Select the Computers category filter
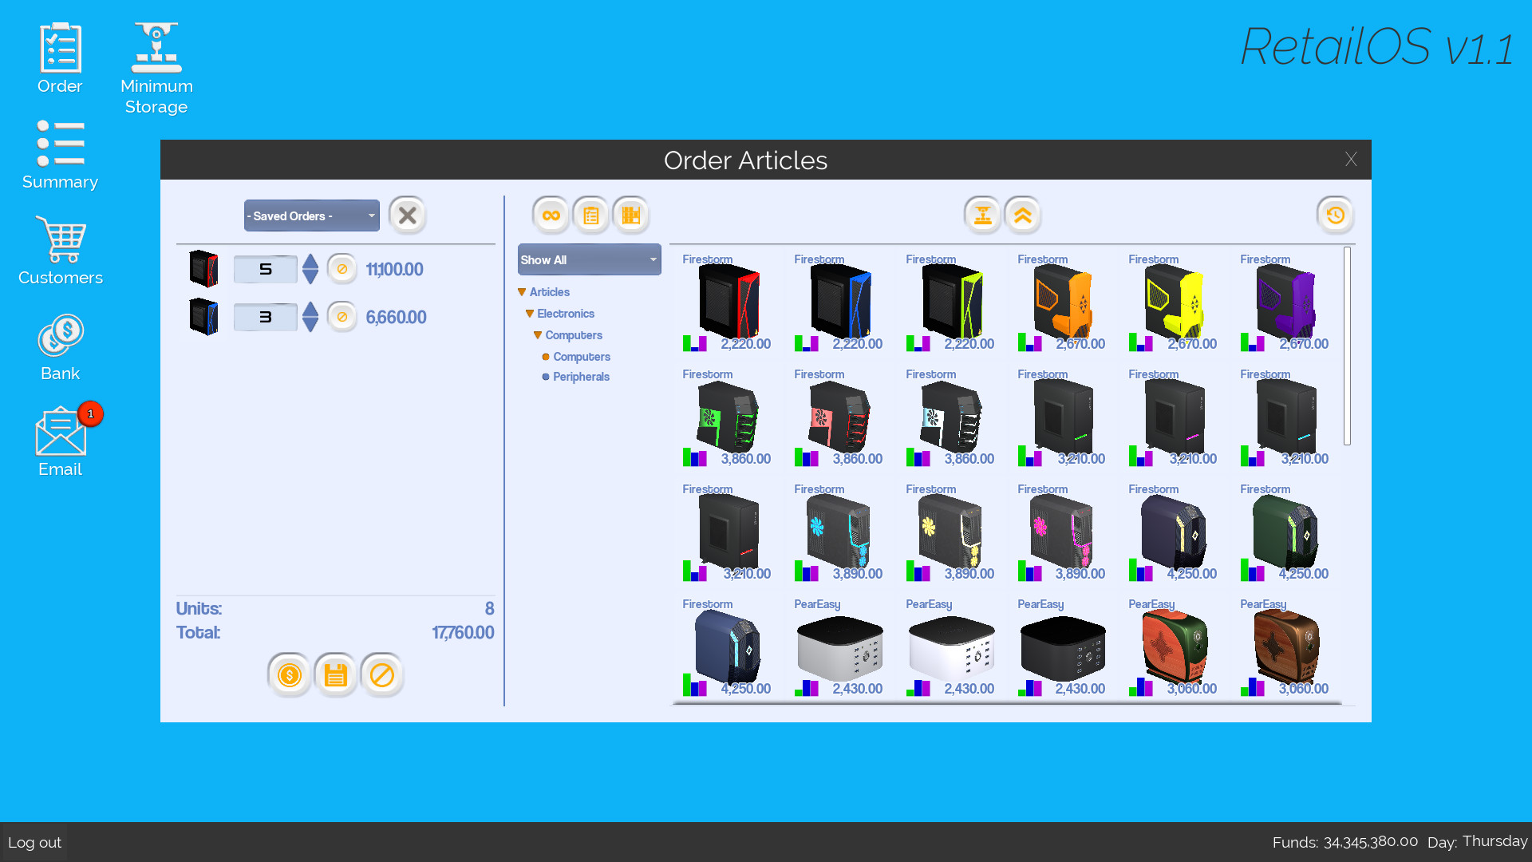Viewport: 1532px width, 862px height. pyautogui.click(x=581, y=356)
